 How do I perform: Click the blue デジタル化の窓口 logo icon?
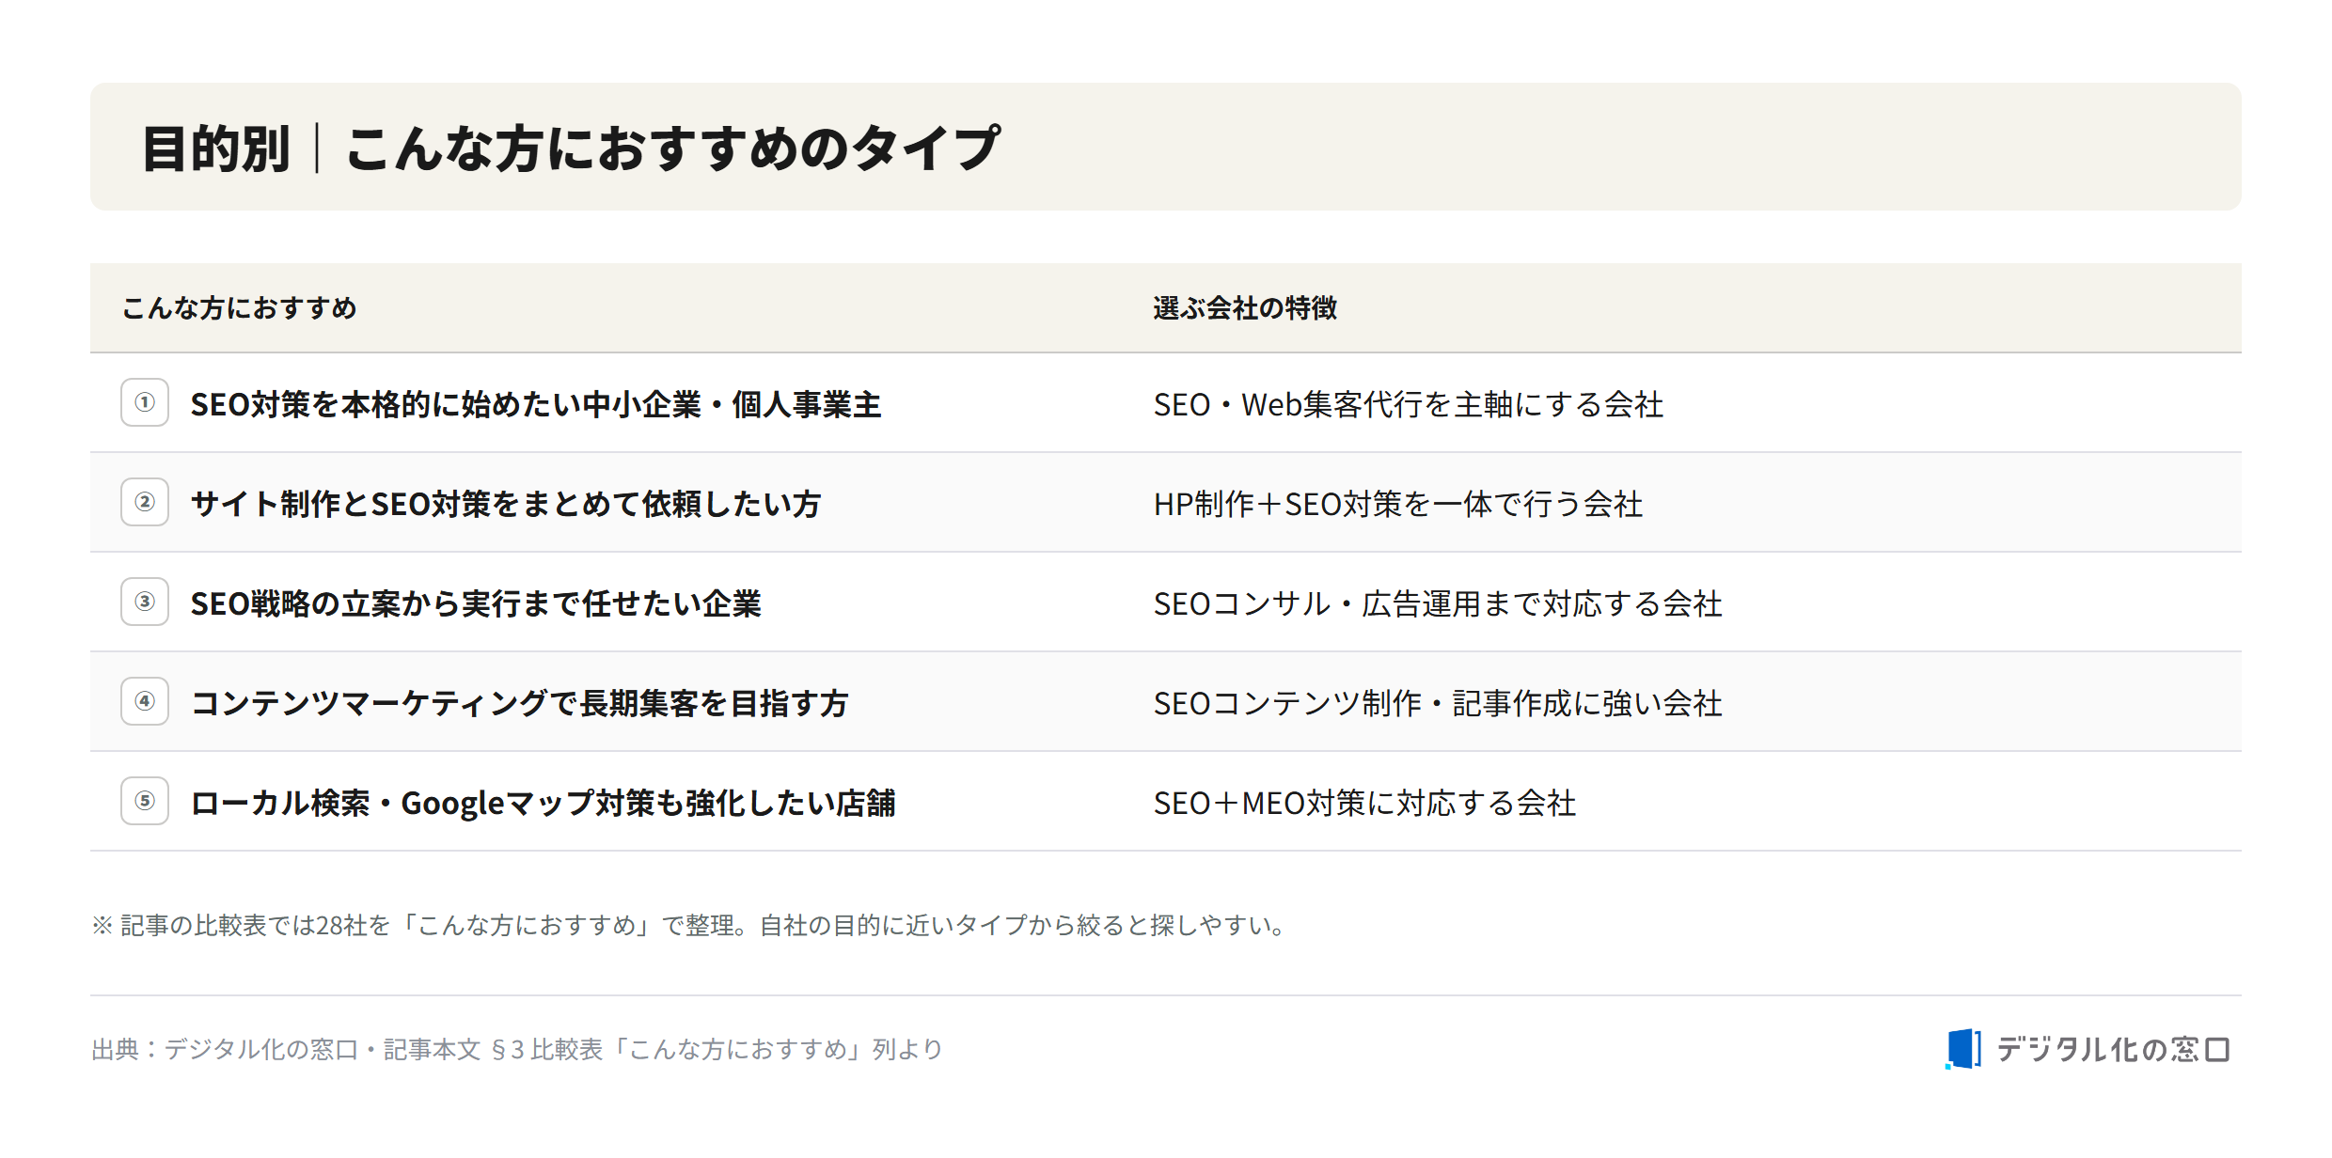1963,1048
